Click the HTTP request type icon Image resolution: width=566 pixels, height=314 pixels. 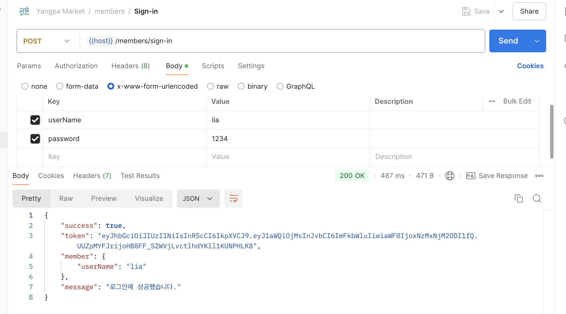coord(24,11)
